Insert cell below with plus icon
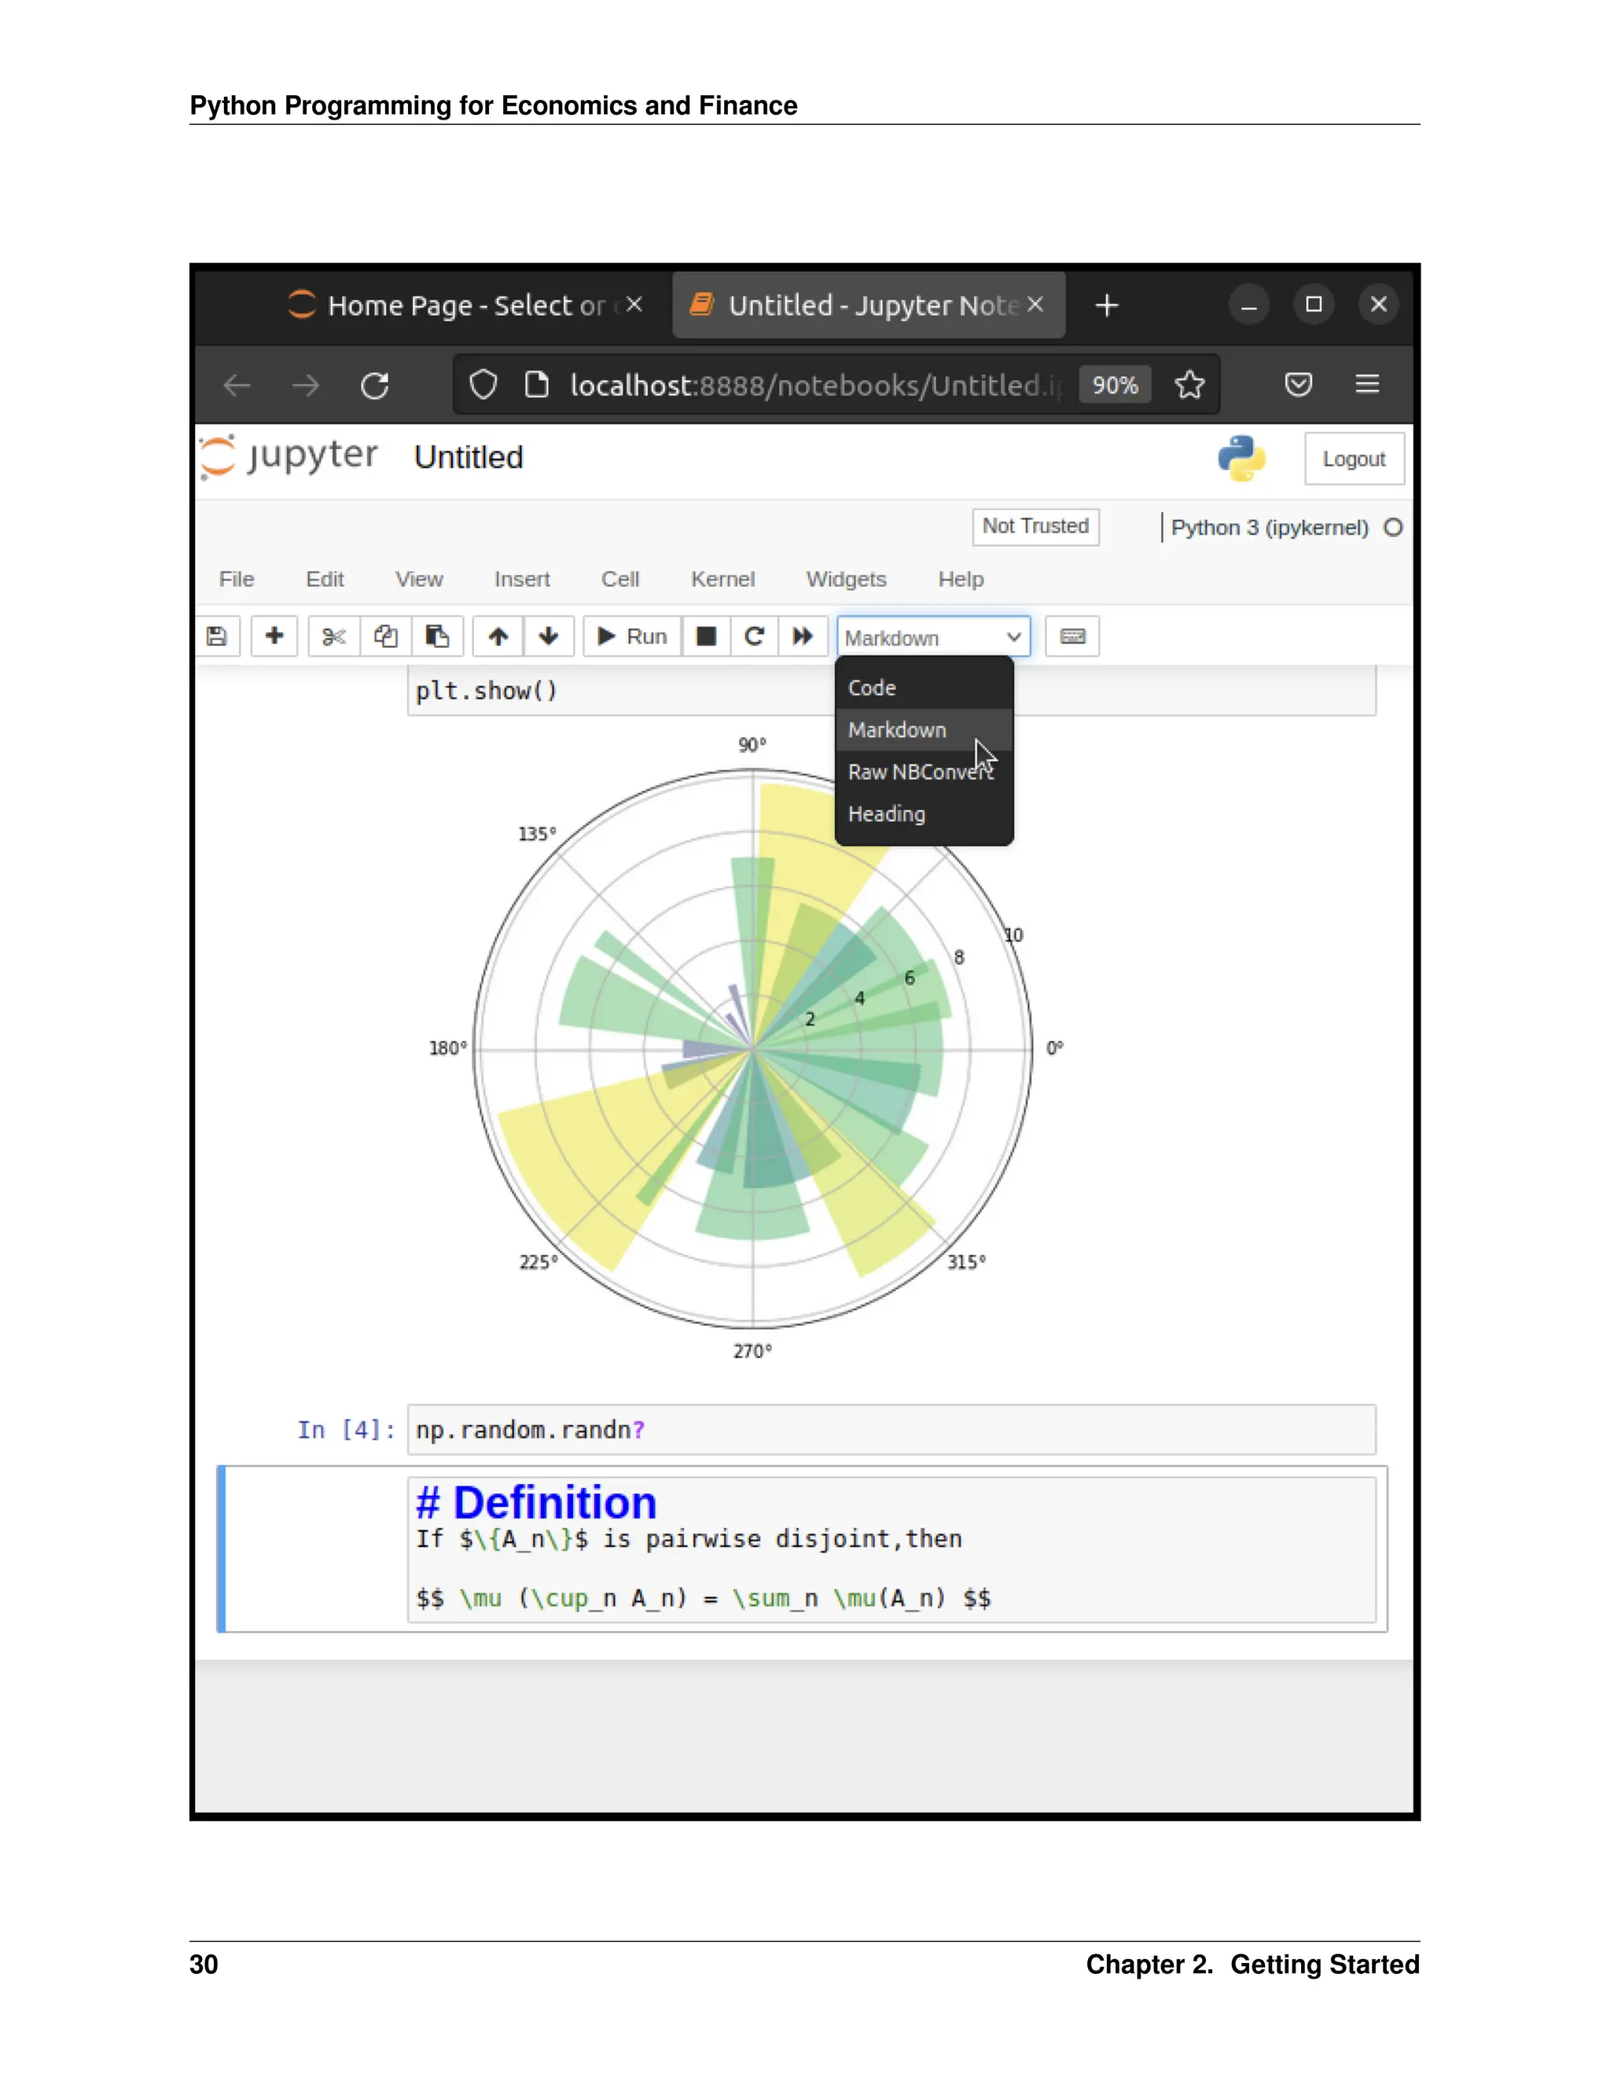The width and height of the screenshot is (1610, 2084). tap(274, 636)
